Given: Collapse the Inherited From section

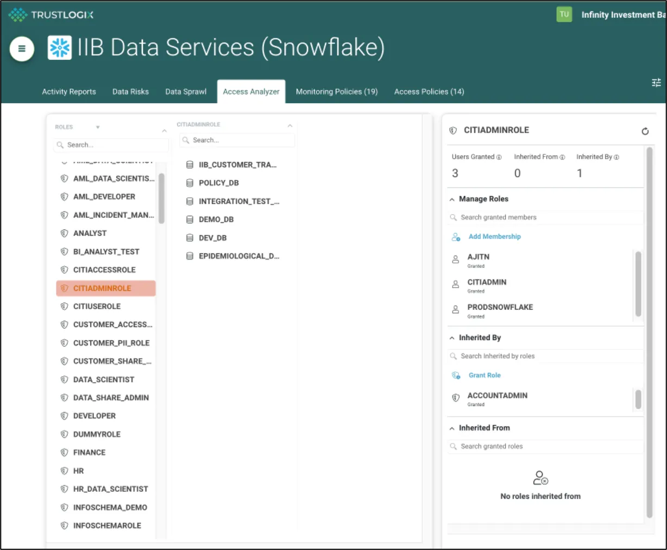Looking at the screenshot, I should (452, 428).
